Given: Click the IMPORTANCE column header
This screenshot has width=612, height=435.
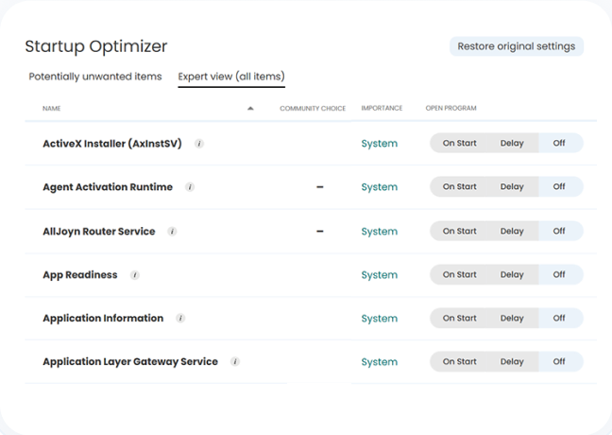Looking at the screenshot, I should click(382, 108).
